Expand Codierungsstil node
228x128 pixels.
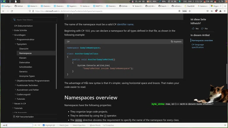pyautogui.click(x=15, y=94)
